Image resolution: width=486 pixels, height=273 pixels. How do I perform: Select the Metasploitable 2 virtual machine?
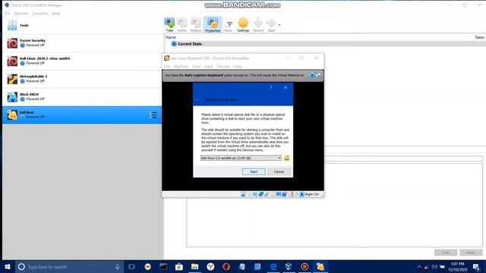(x=82, y=79)
